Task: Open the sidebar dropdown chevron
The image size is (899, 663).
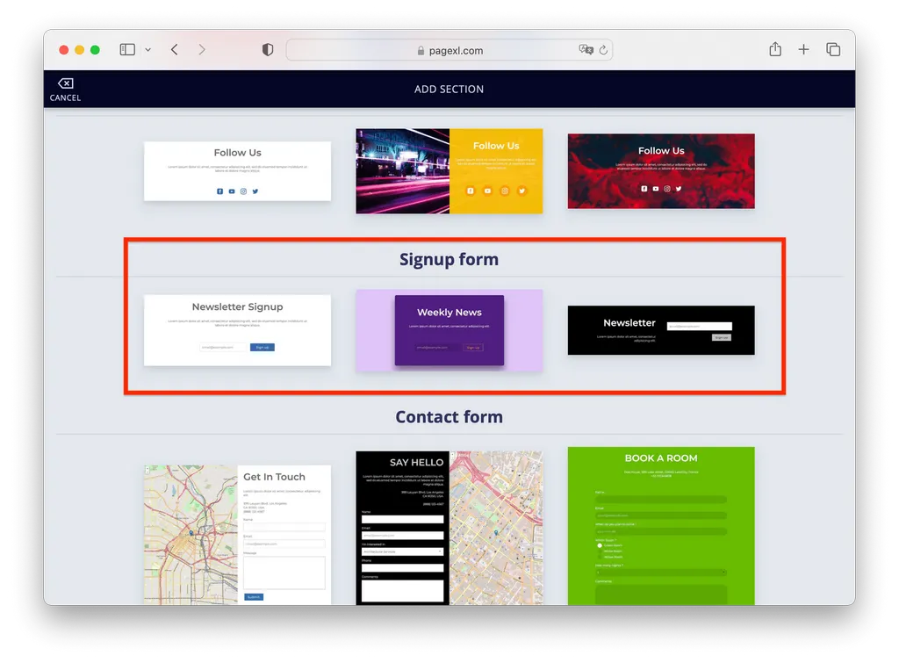Action: click(x=147, y=50)
